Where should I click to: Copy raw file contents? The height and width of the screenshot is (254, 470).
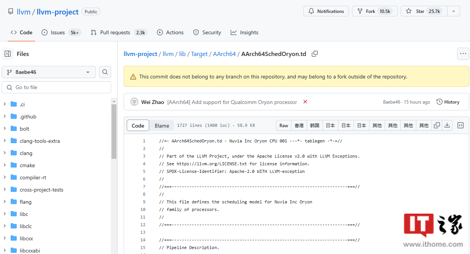[437, 125]
